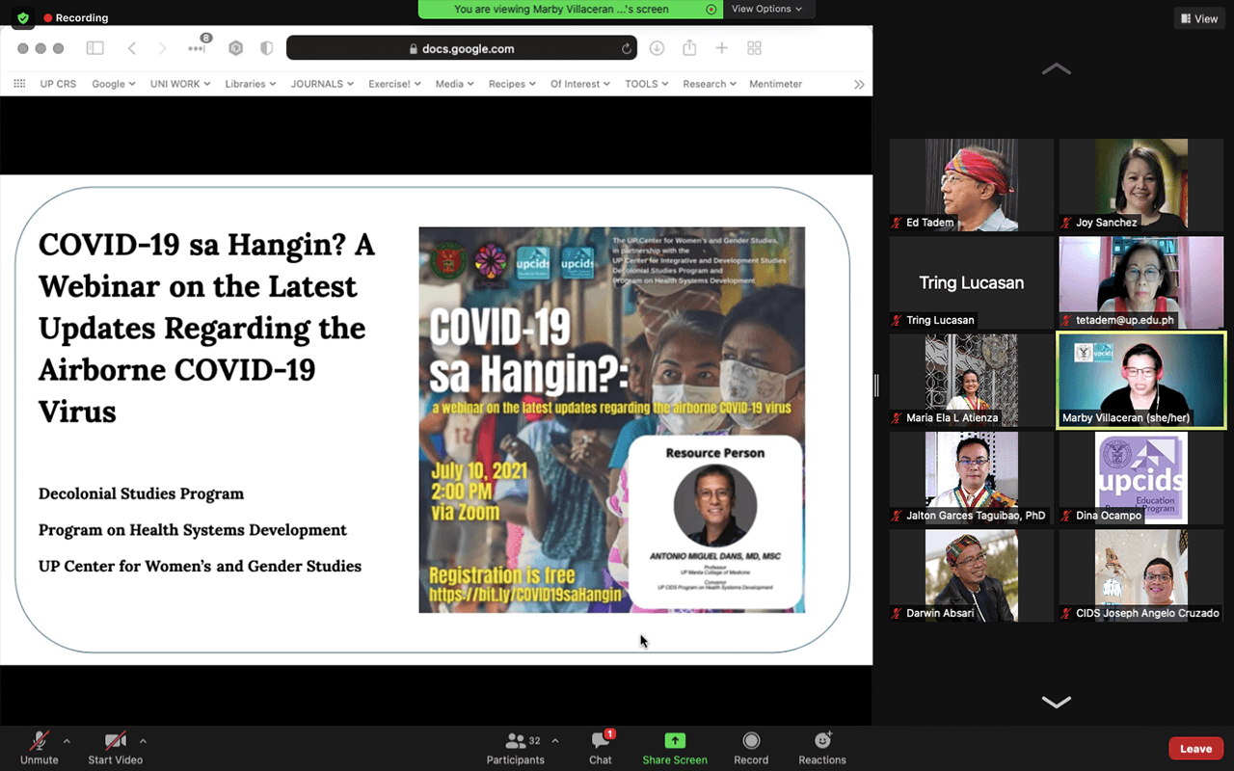Select Darwin Absari's video thumbnail
Screen dimensions: 1234x771
coord(972,574)
